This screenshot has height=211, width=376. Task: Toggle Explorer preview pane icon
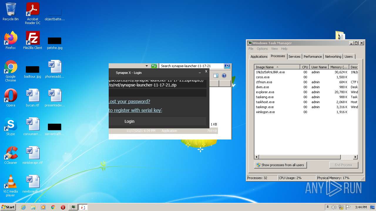pos(216,76)
